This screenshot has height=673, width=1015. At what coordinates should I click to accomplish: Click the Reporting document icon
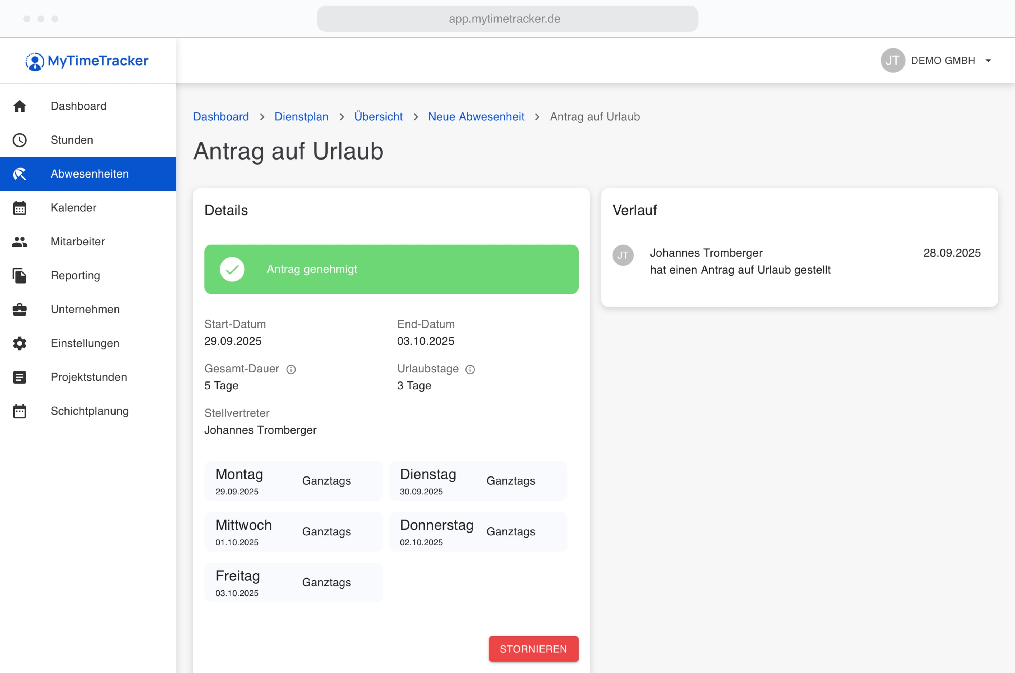point(20,276)
